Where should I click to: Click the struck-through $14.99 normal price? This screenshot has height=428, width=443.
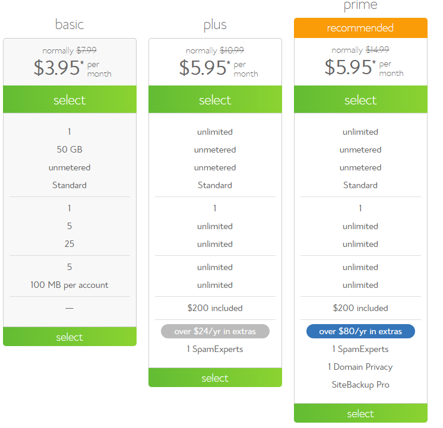377,50
